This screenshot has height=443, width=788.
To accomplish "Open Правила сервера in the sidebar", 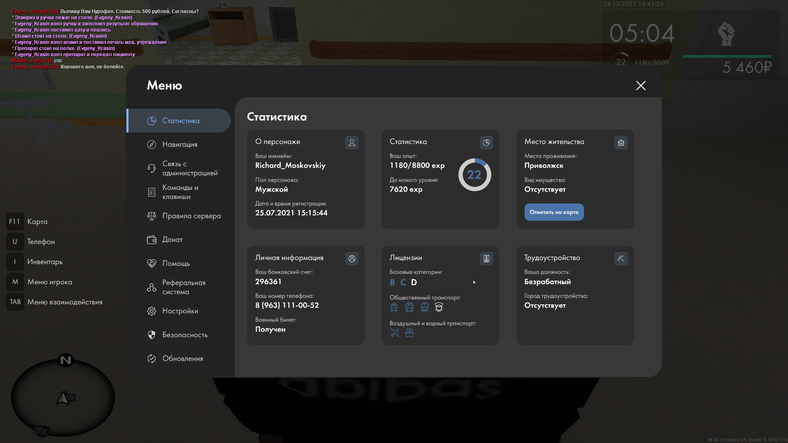I will (x=191, y=216).
